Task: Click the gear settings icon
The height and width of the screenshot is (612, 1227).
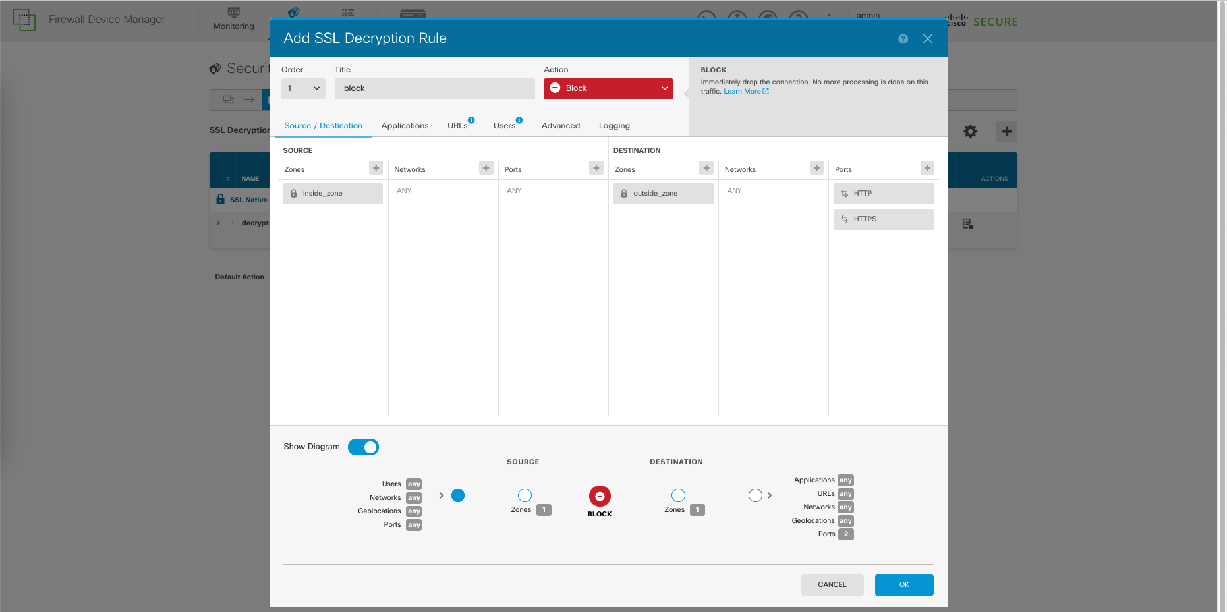Action: click(970, 132)
